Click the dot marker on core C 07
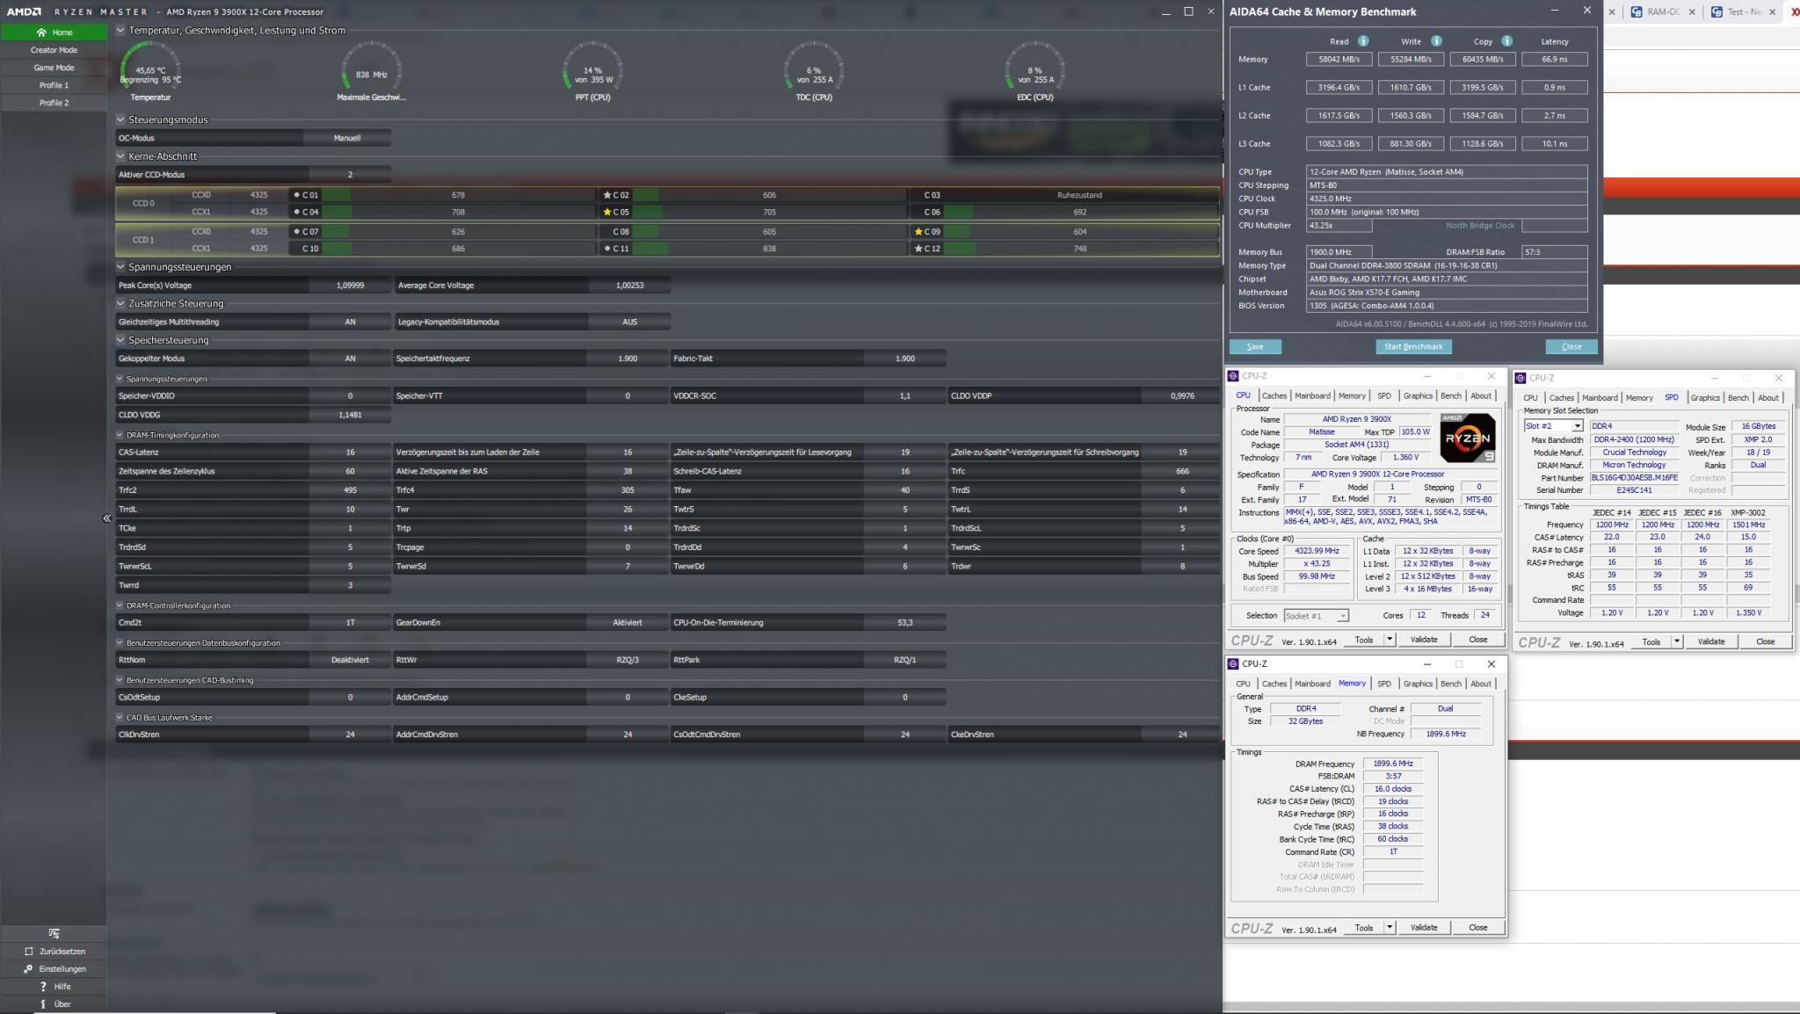This screenshot has width=1800, height=1014. pos(296,232)
